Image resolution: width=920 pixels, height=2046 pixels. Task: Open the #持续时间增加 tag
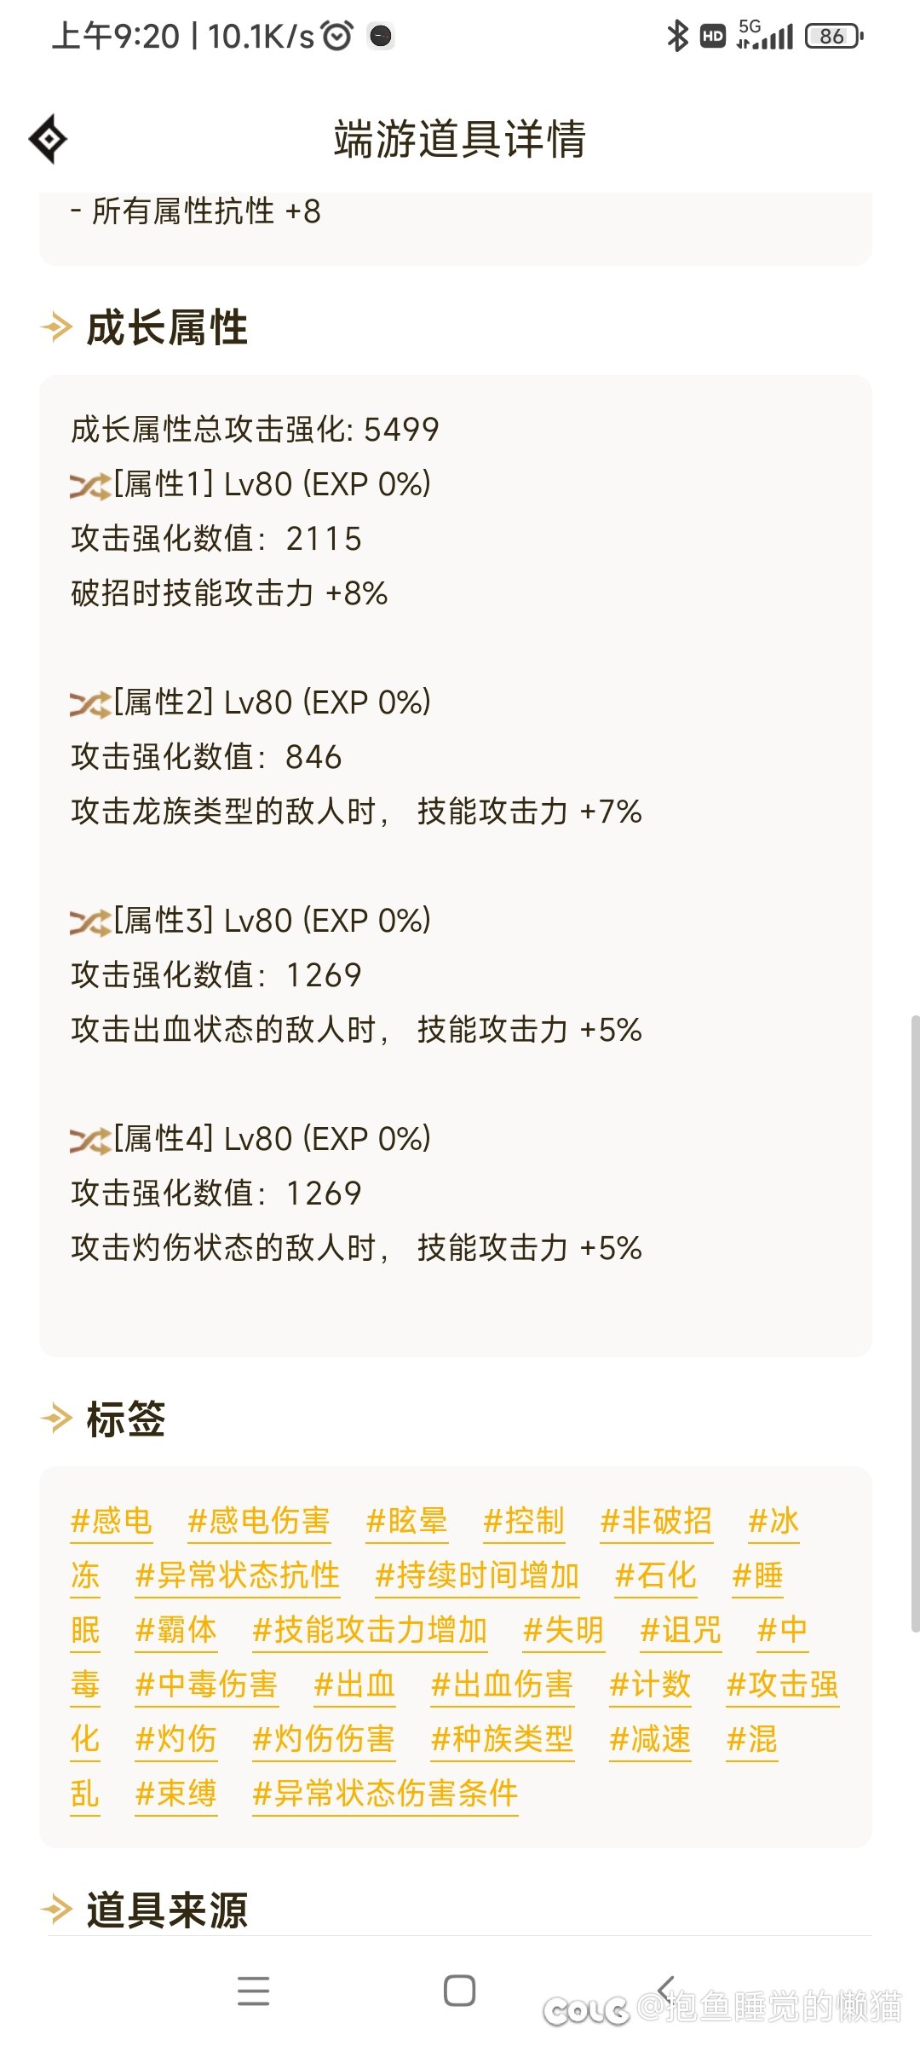(477, 1576)
